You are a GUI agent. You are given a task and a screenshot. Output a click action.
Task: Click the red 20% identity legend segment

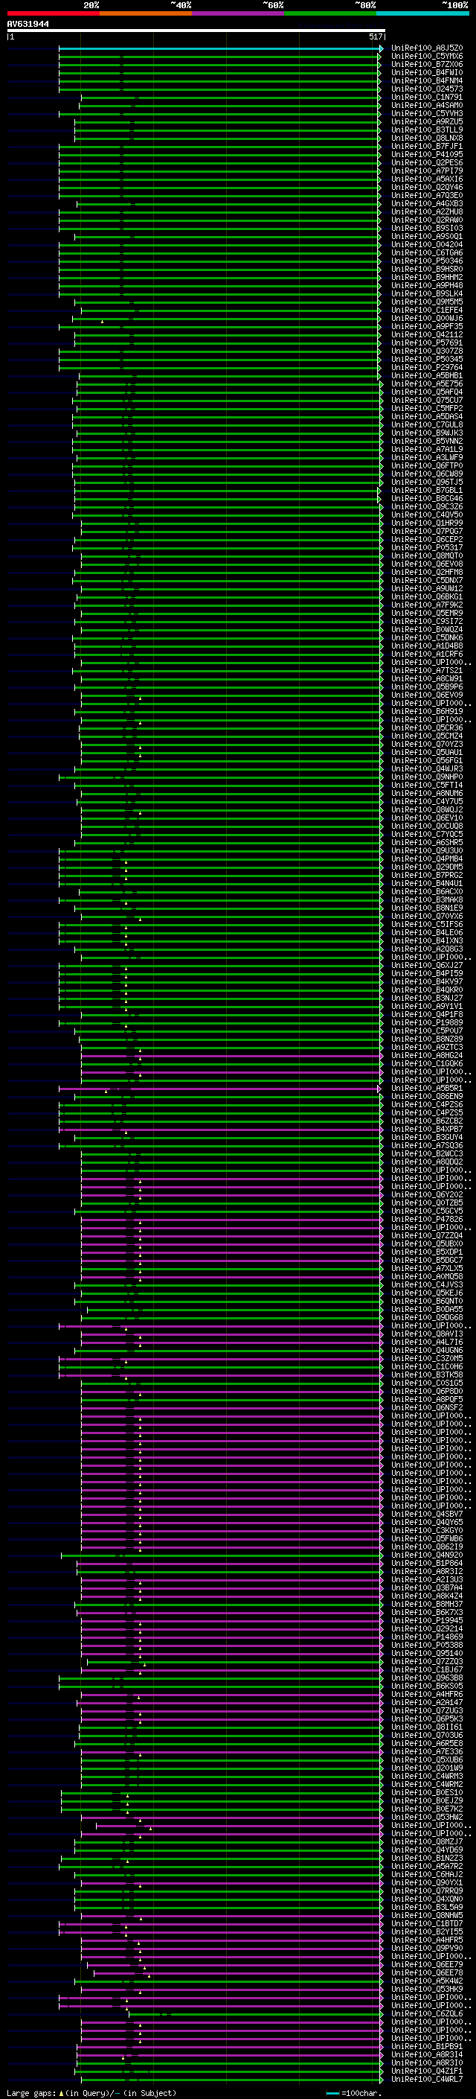click(x=53, y=13)
